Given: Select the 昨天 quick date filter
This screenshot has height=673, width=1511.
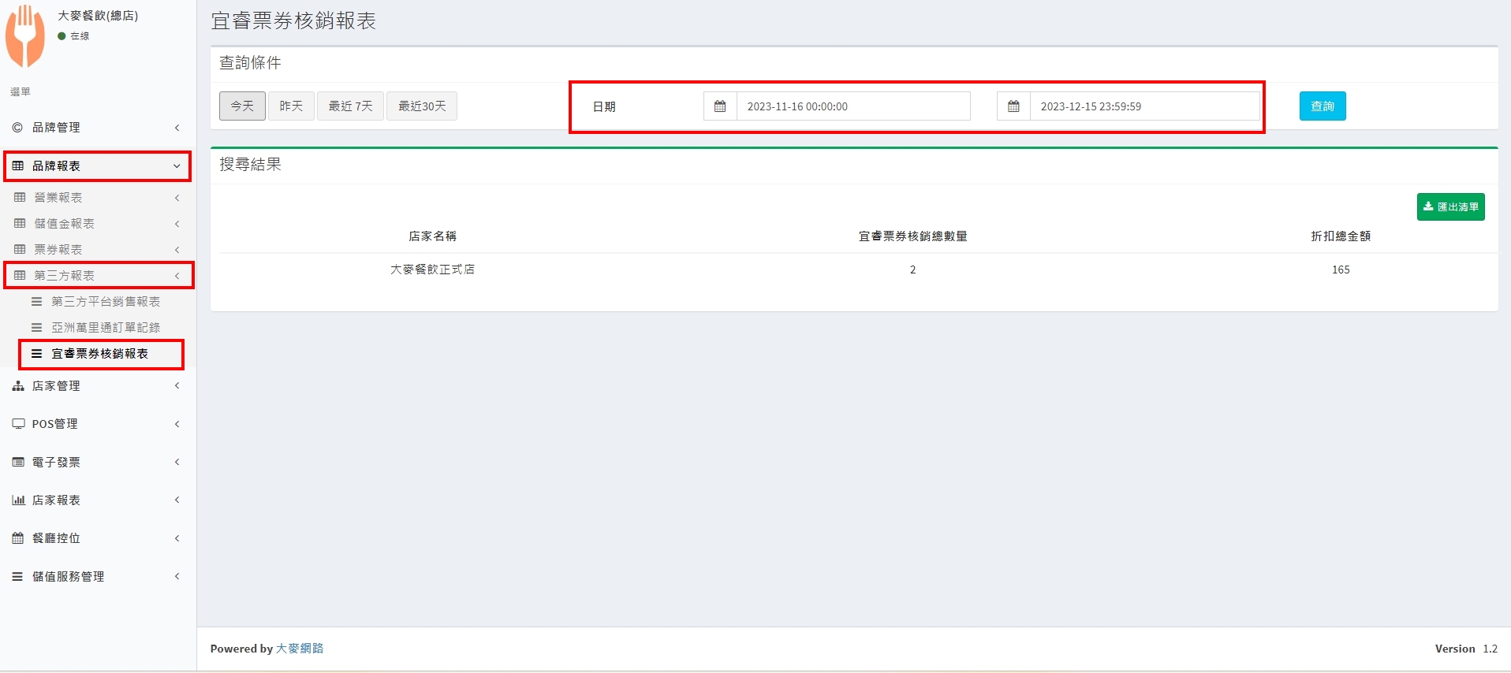Looking at the screenshot, I should 291,106.
